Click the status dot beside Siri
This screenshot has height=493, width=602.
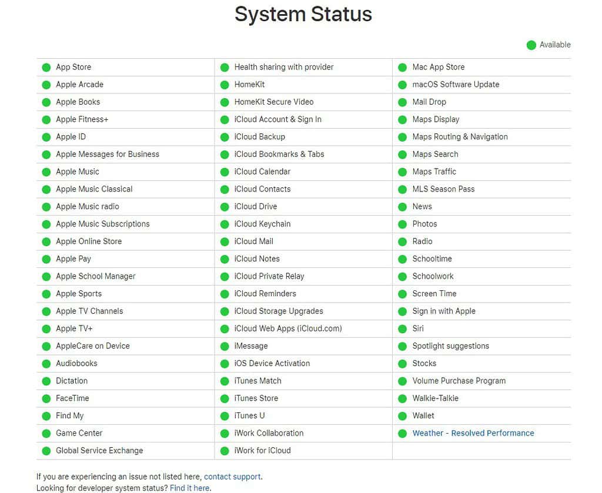pyautogui.click(x=402, y=329)
